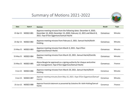Click the decision about March 22, 2021 minutes

66,56
